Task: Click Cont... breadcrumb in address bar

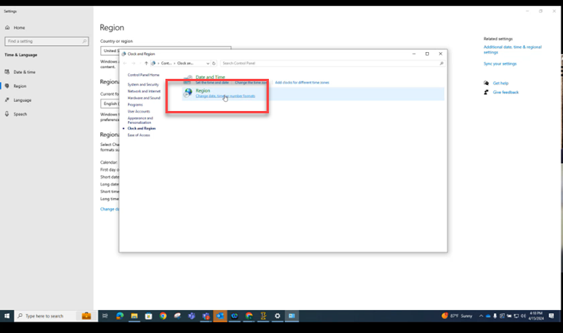Action: (166, 63)
